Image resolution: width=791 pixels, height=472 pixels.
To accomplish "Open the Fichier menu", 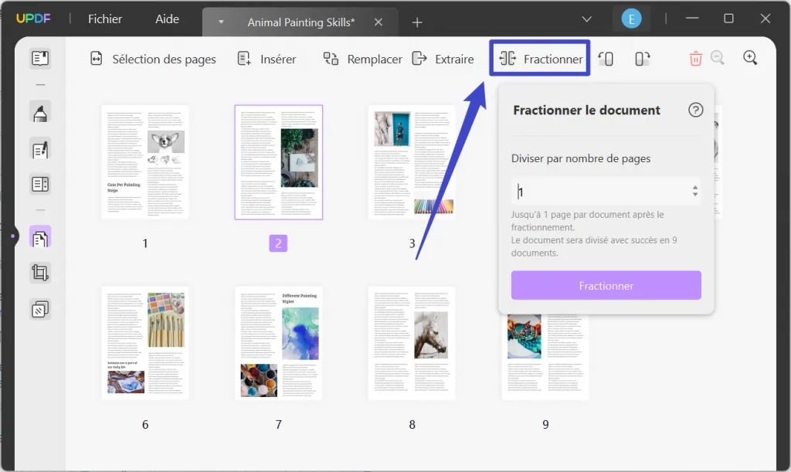I will pos(104,19).
